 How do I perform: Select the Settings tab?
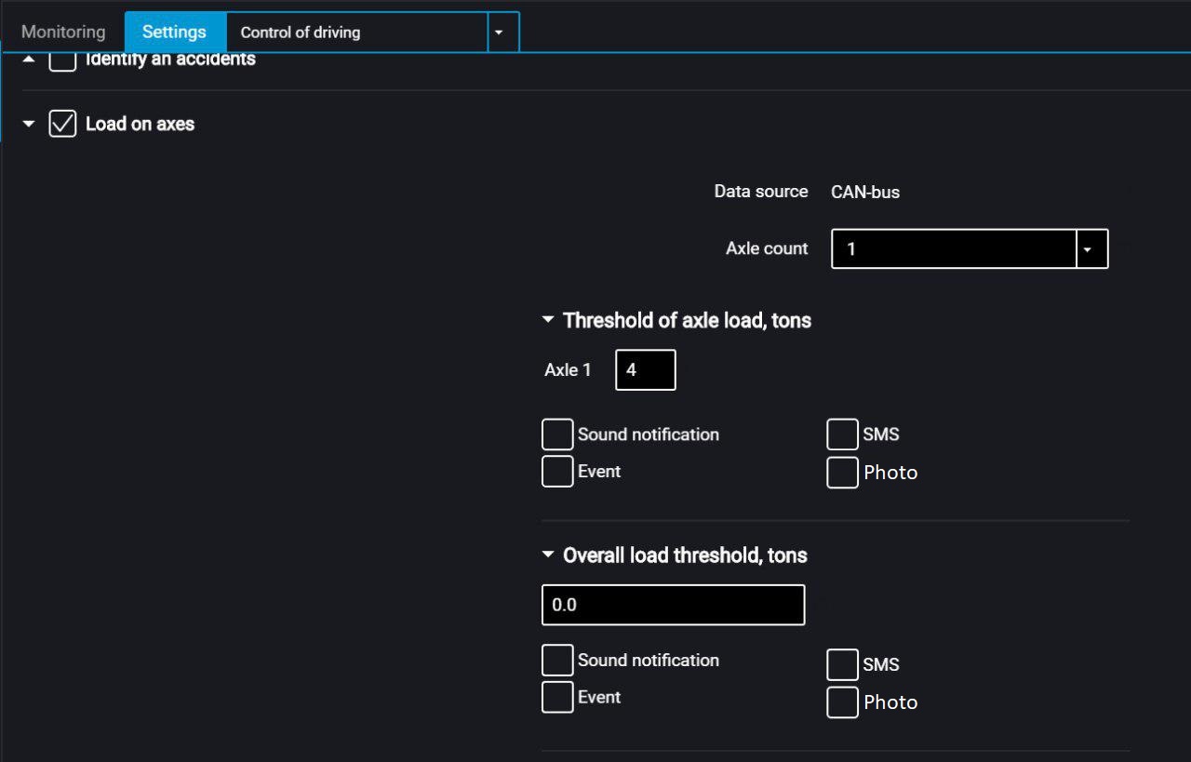[x=175, y=32]
